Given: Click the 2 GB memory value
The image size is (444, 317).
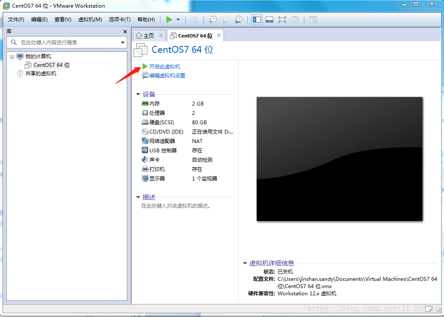Looking at the screenshot, I should (x=198, y=103).
